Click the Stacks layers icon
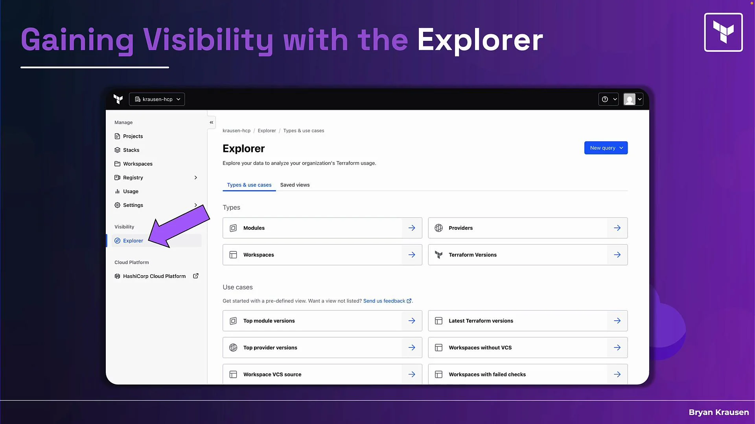The image size is (755, 424). (x=117, y=150)
